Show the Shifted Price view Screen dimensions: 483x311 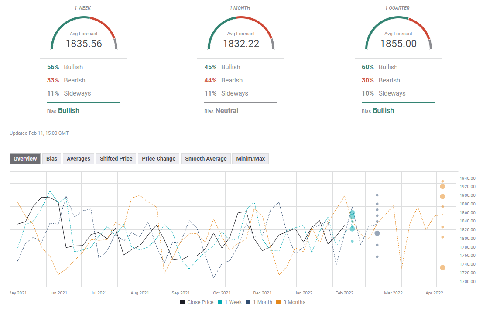116,159
